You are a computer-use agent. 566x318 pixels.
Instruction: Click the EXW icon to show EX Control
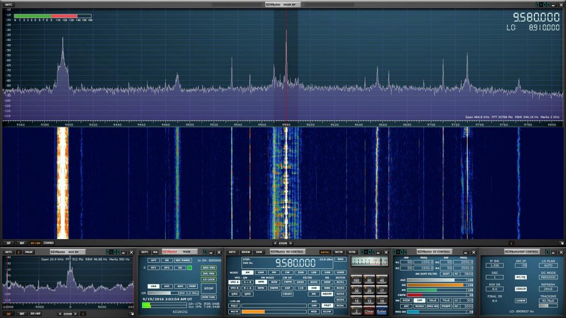coord(259,252)
